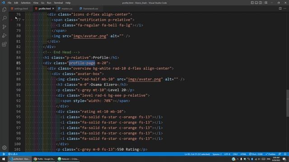Screen dimensions: 289x162
Task: Open the Bluetooth tray icon
Action: click(x=252, y=159)
